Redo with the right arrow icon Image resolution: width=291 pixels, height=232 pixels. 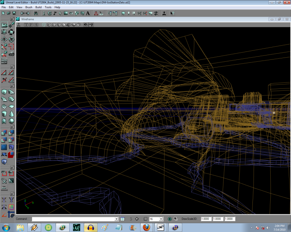coord(28,13)
